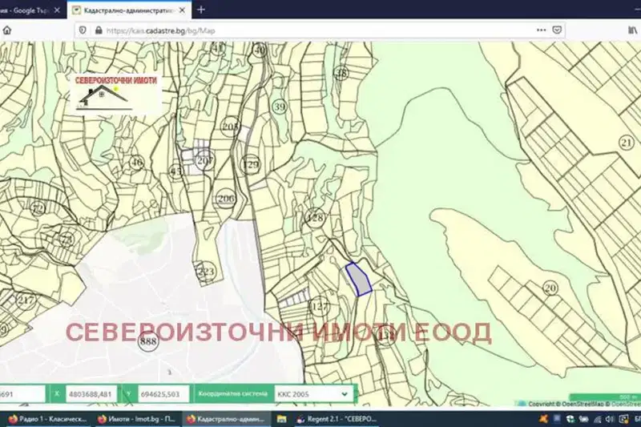The height and width of the screenshot is (427, 641).
Task: Click the circled 20 district label
Action: (550, 288)
